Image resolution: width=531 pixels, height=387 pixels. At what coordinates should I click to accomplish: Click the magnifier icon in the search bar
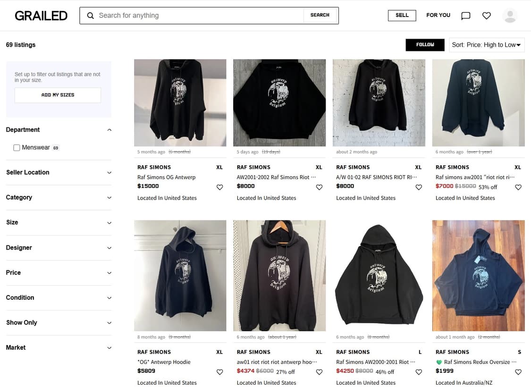[x=90, y=15]
